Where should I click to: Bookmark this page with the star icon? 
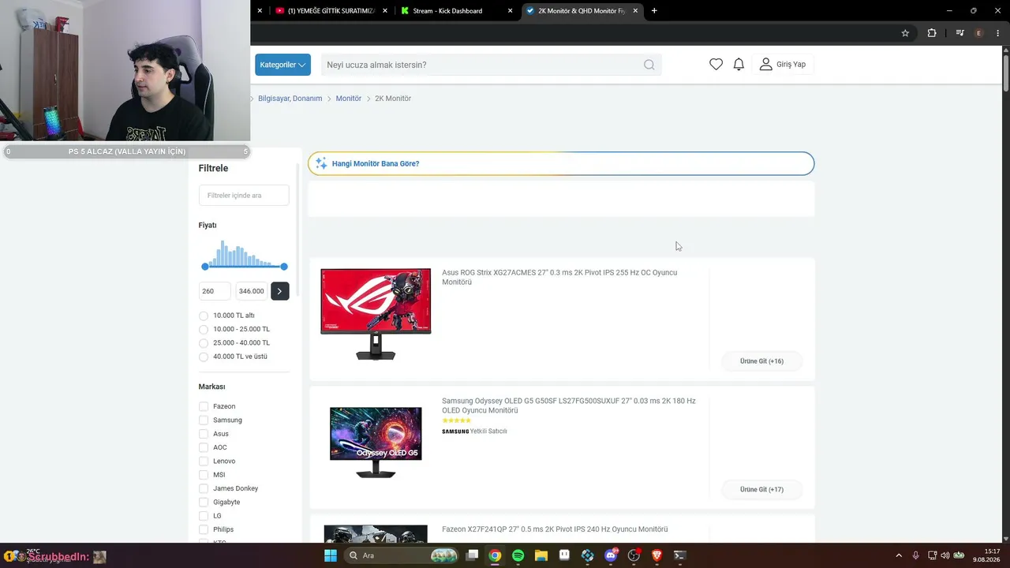[x=905, y=33]
